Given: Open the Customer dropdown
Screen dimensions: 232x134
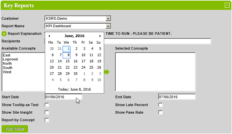Looking at the screenshot, I should 108,19.
